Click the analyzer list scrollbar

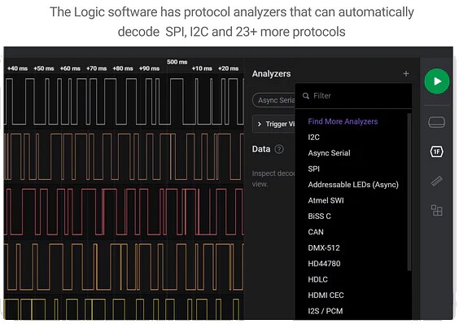pos(409,192)
